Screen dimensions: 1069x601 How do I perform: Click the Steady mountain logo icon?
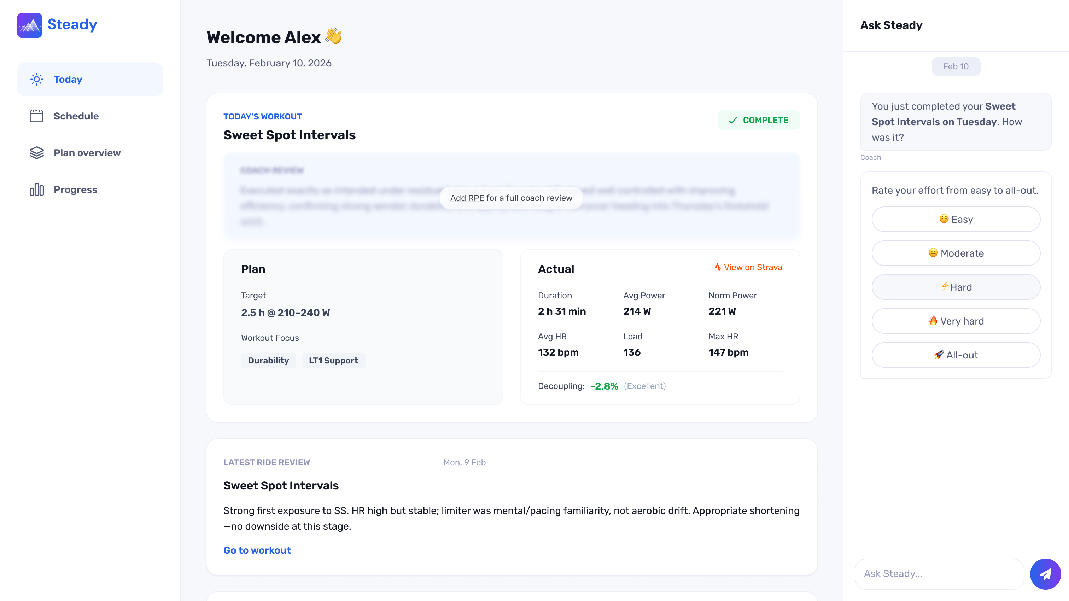29,25
